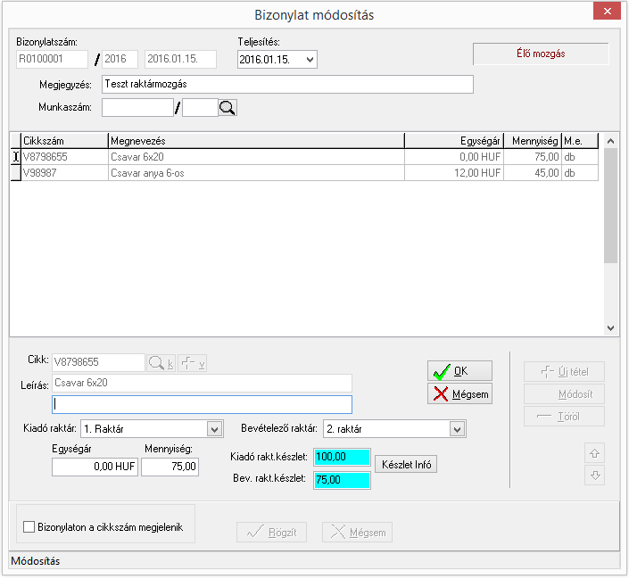The height and width of the screenshot is (579, 629).
Task: Click the Egységár input field
Action: pos(95,467)
